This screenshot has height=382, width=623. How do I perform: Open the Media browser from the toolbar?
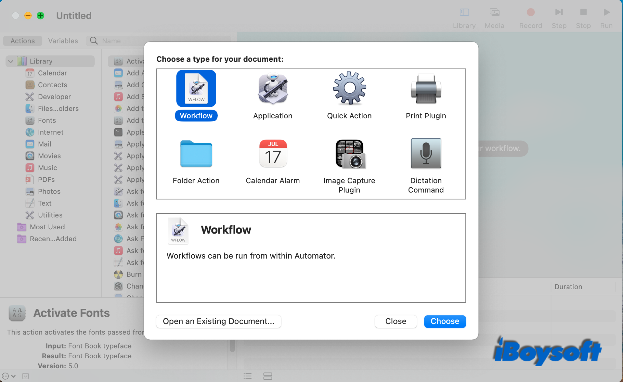pos(494,12)
